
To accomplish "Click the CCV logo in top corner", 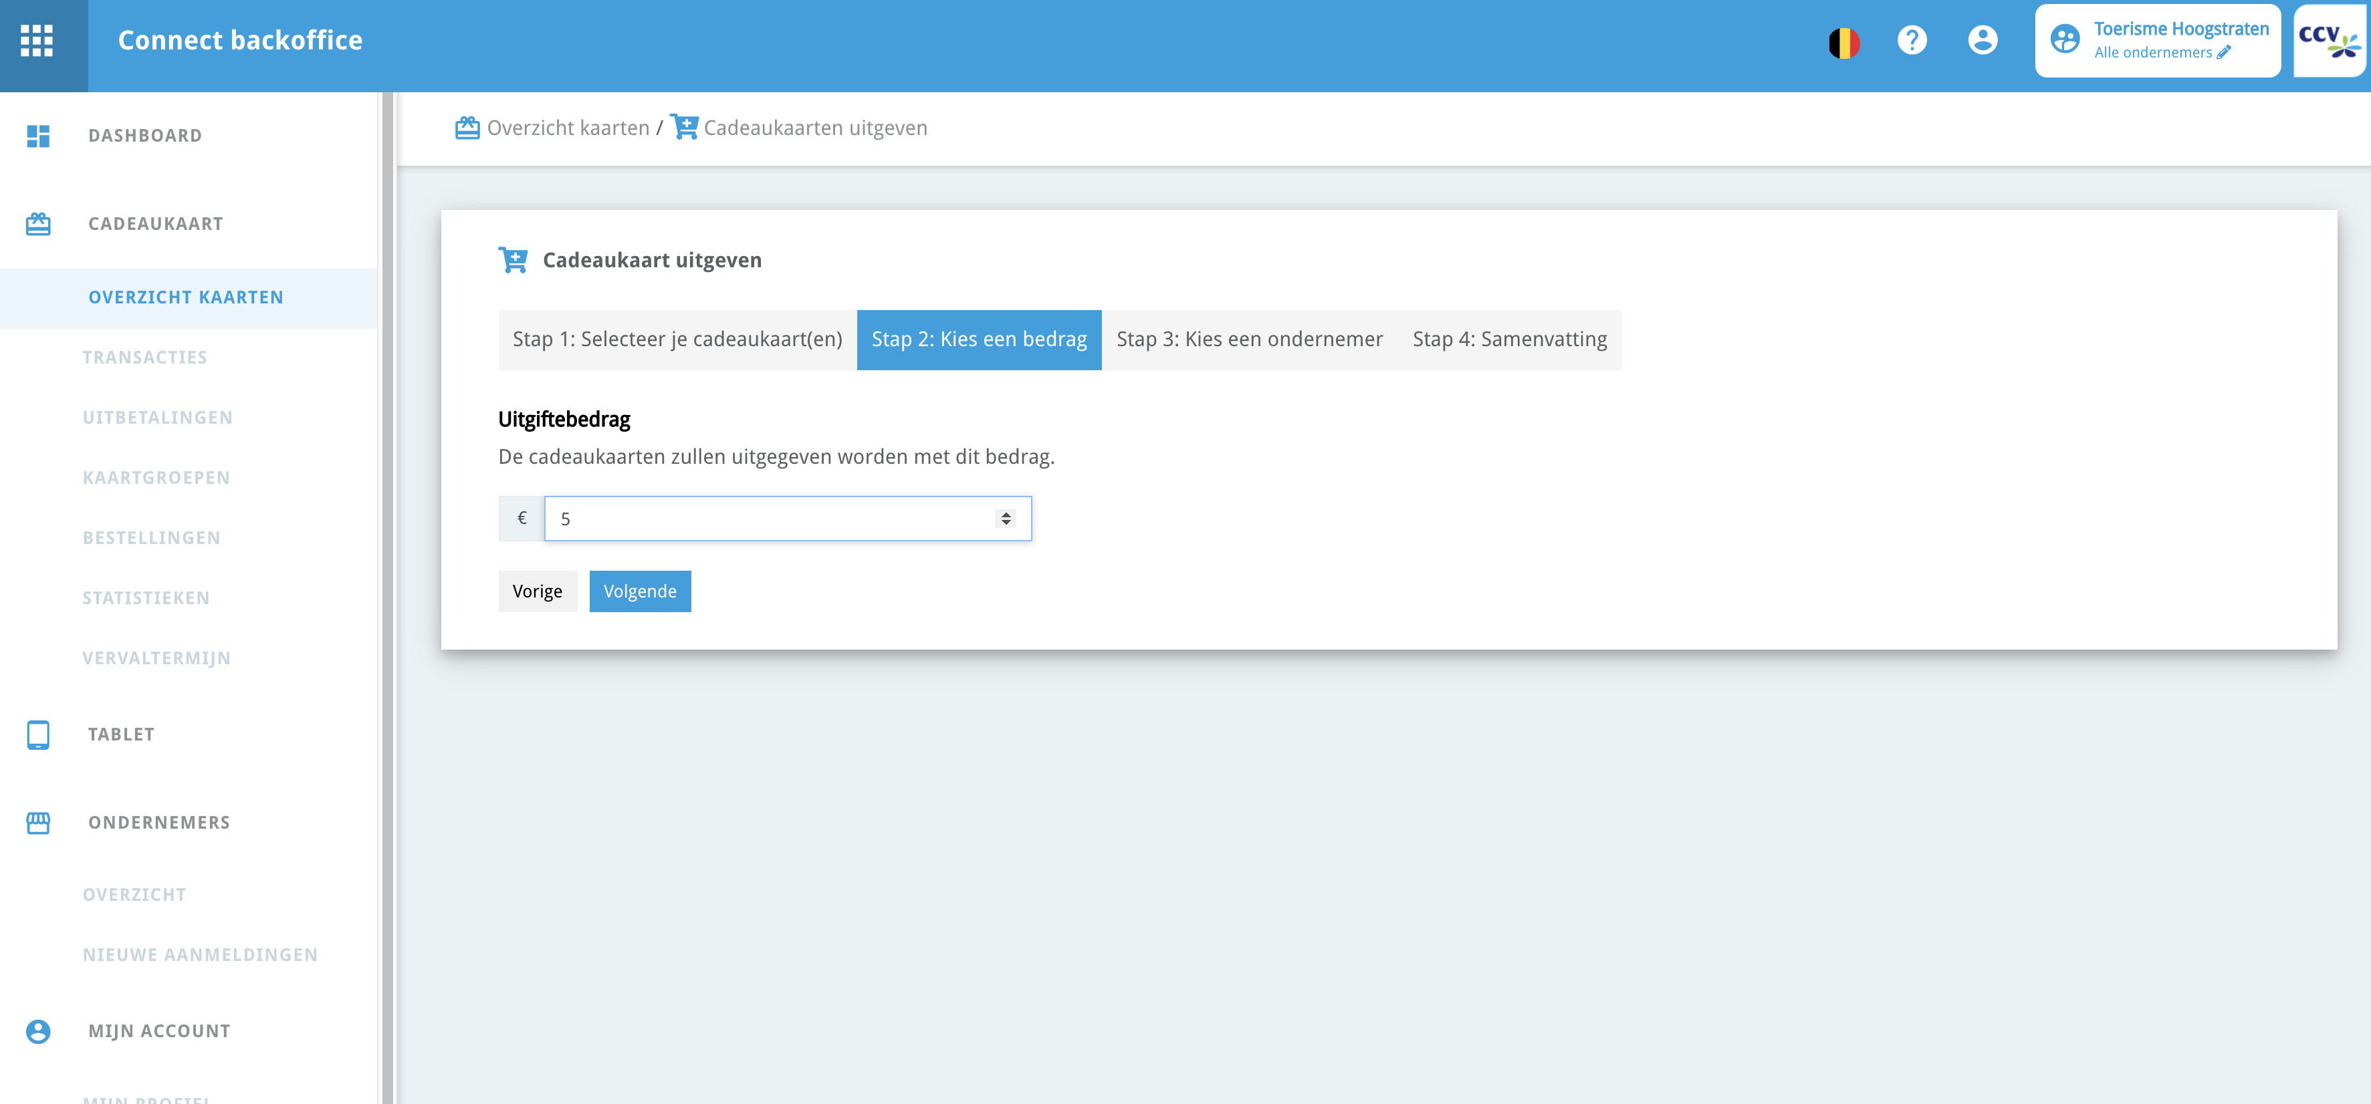I will tap(2329, 41).
